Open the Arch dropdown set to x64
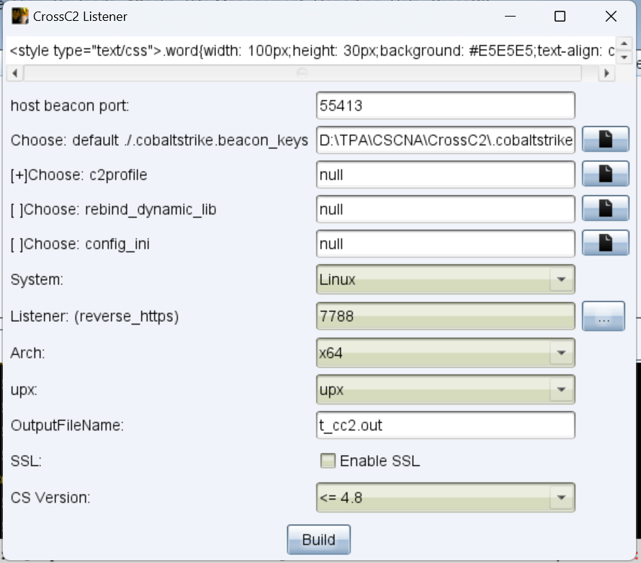The height and width of the screenshot is (563, 641). point(559,353)
